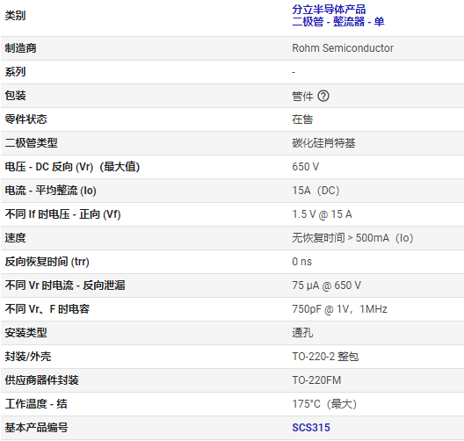Click the 通孔 mounting type value
The height and width of the screenshot is (441, 464).
(302, 333)
